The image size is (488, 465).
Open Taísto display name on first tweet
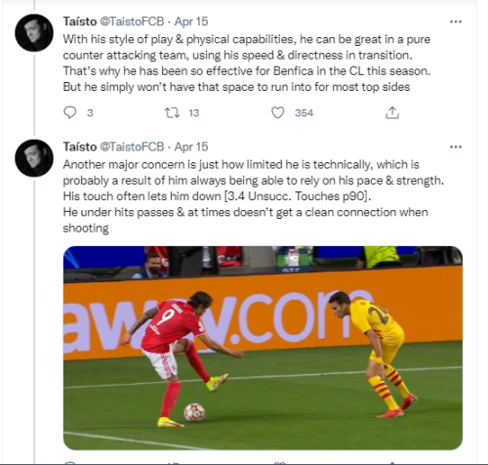[80, 21]
